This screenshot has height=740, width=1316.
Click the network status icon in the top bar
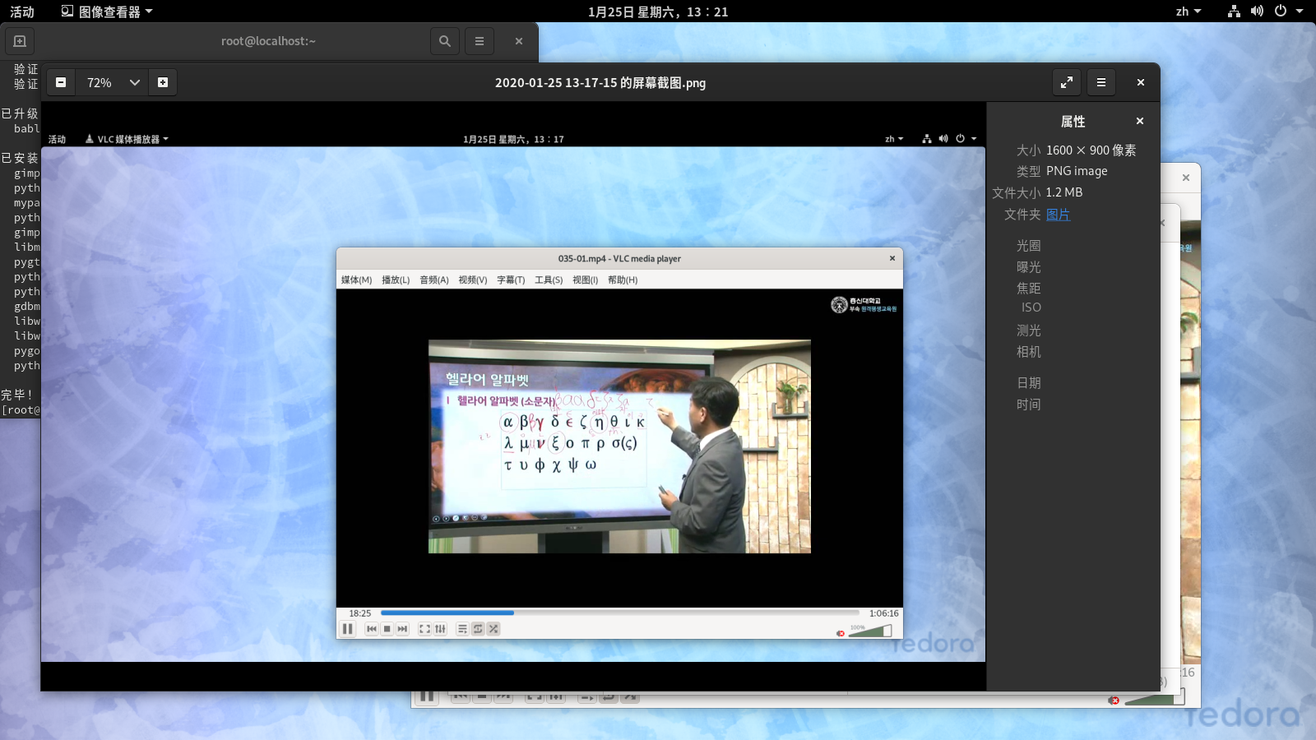click(1234, 12)
